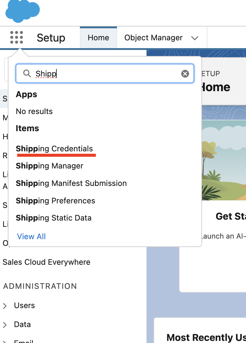246x343 pixels.
Task: Open Shipping Preferences from search results
Action: [55, 201]
